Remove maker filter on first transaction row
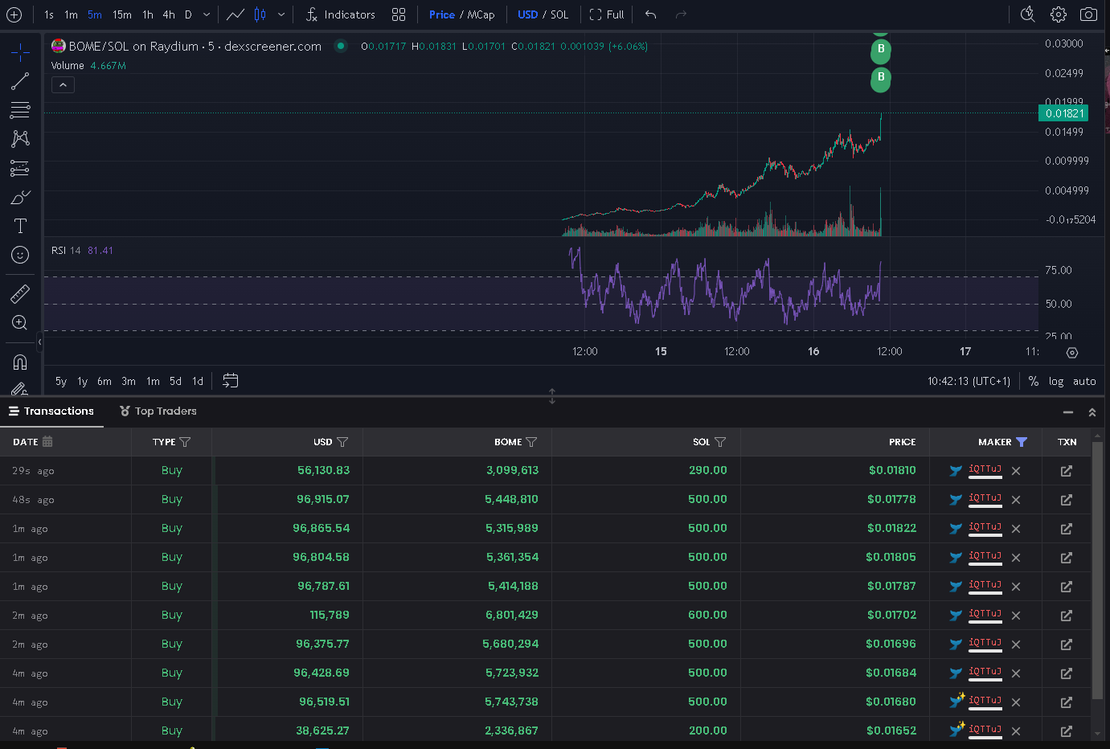 (1016, 471)
